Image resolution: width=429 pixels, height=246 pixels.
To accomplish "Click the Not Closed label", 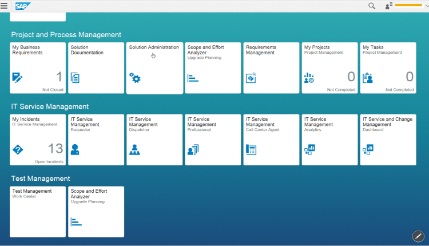I will 53,90.
